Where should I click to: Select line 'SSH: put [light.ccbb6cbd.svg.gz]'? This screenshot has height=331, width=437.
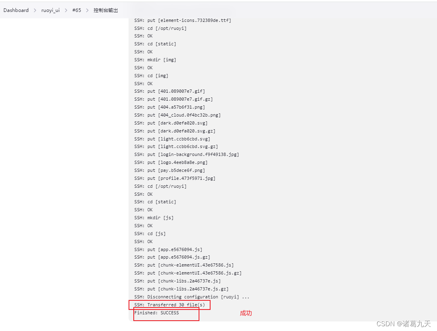click(176, 146)
